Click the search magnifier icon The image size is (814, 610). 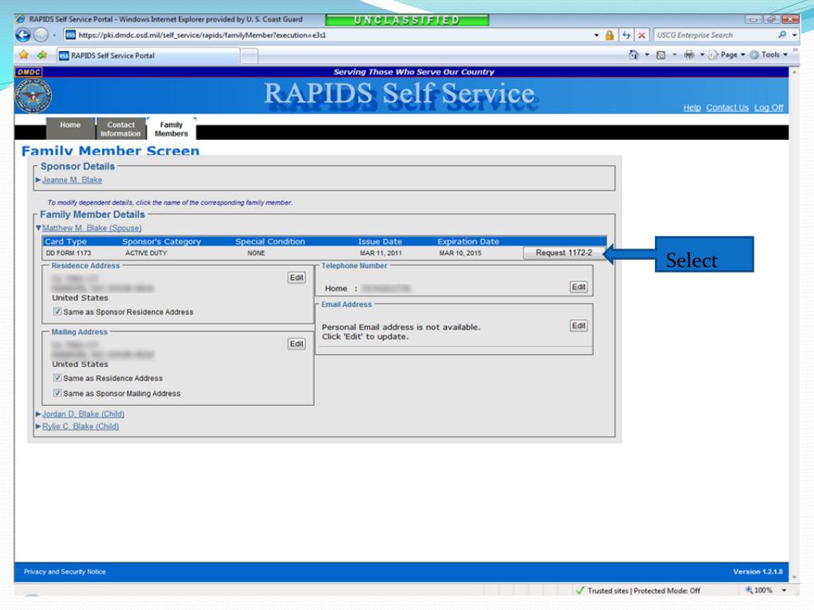point(782,35)
